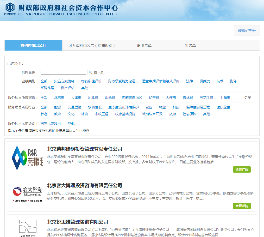Viewport: 264px width, 237px height.
Task: Select 全部 in the 服务项目所属行业 row
Action: 44,107
